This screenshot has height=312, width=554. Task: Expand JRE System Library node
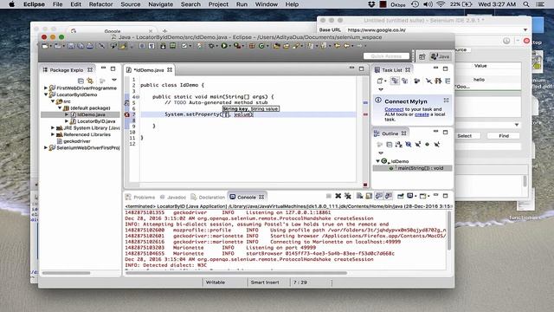[53, 127]
